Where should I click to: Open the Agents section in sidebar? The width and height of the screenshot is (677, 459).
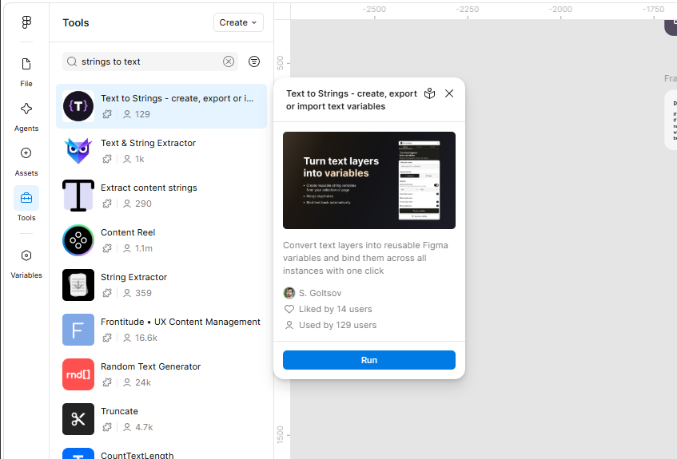pyautogui.click(x=26, y=117)
